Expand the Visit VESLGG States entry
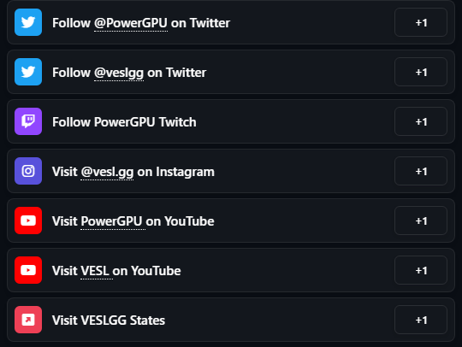Image resolution: width=462 pixels, height=347 pixels. pyautogui.click(x=231, y=320)
